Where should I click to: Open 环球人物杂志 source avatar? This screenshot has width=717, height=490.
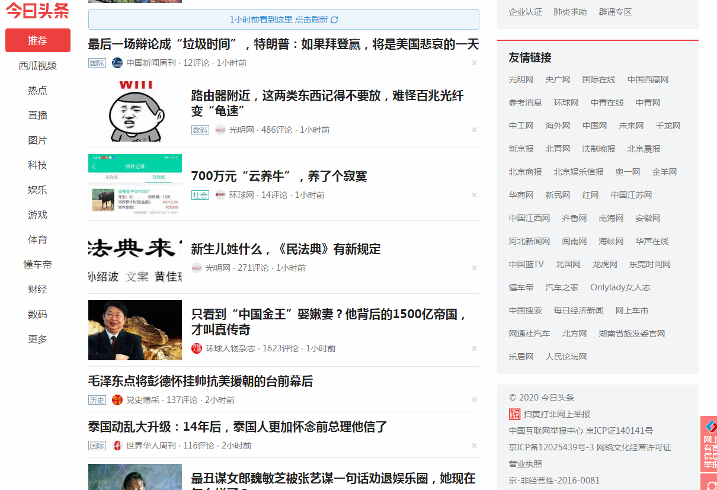[x=197, y=348]
